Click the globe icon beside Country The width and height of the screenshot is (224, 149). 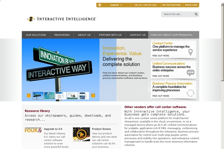click(100, 5)
